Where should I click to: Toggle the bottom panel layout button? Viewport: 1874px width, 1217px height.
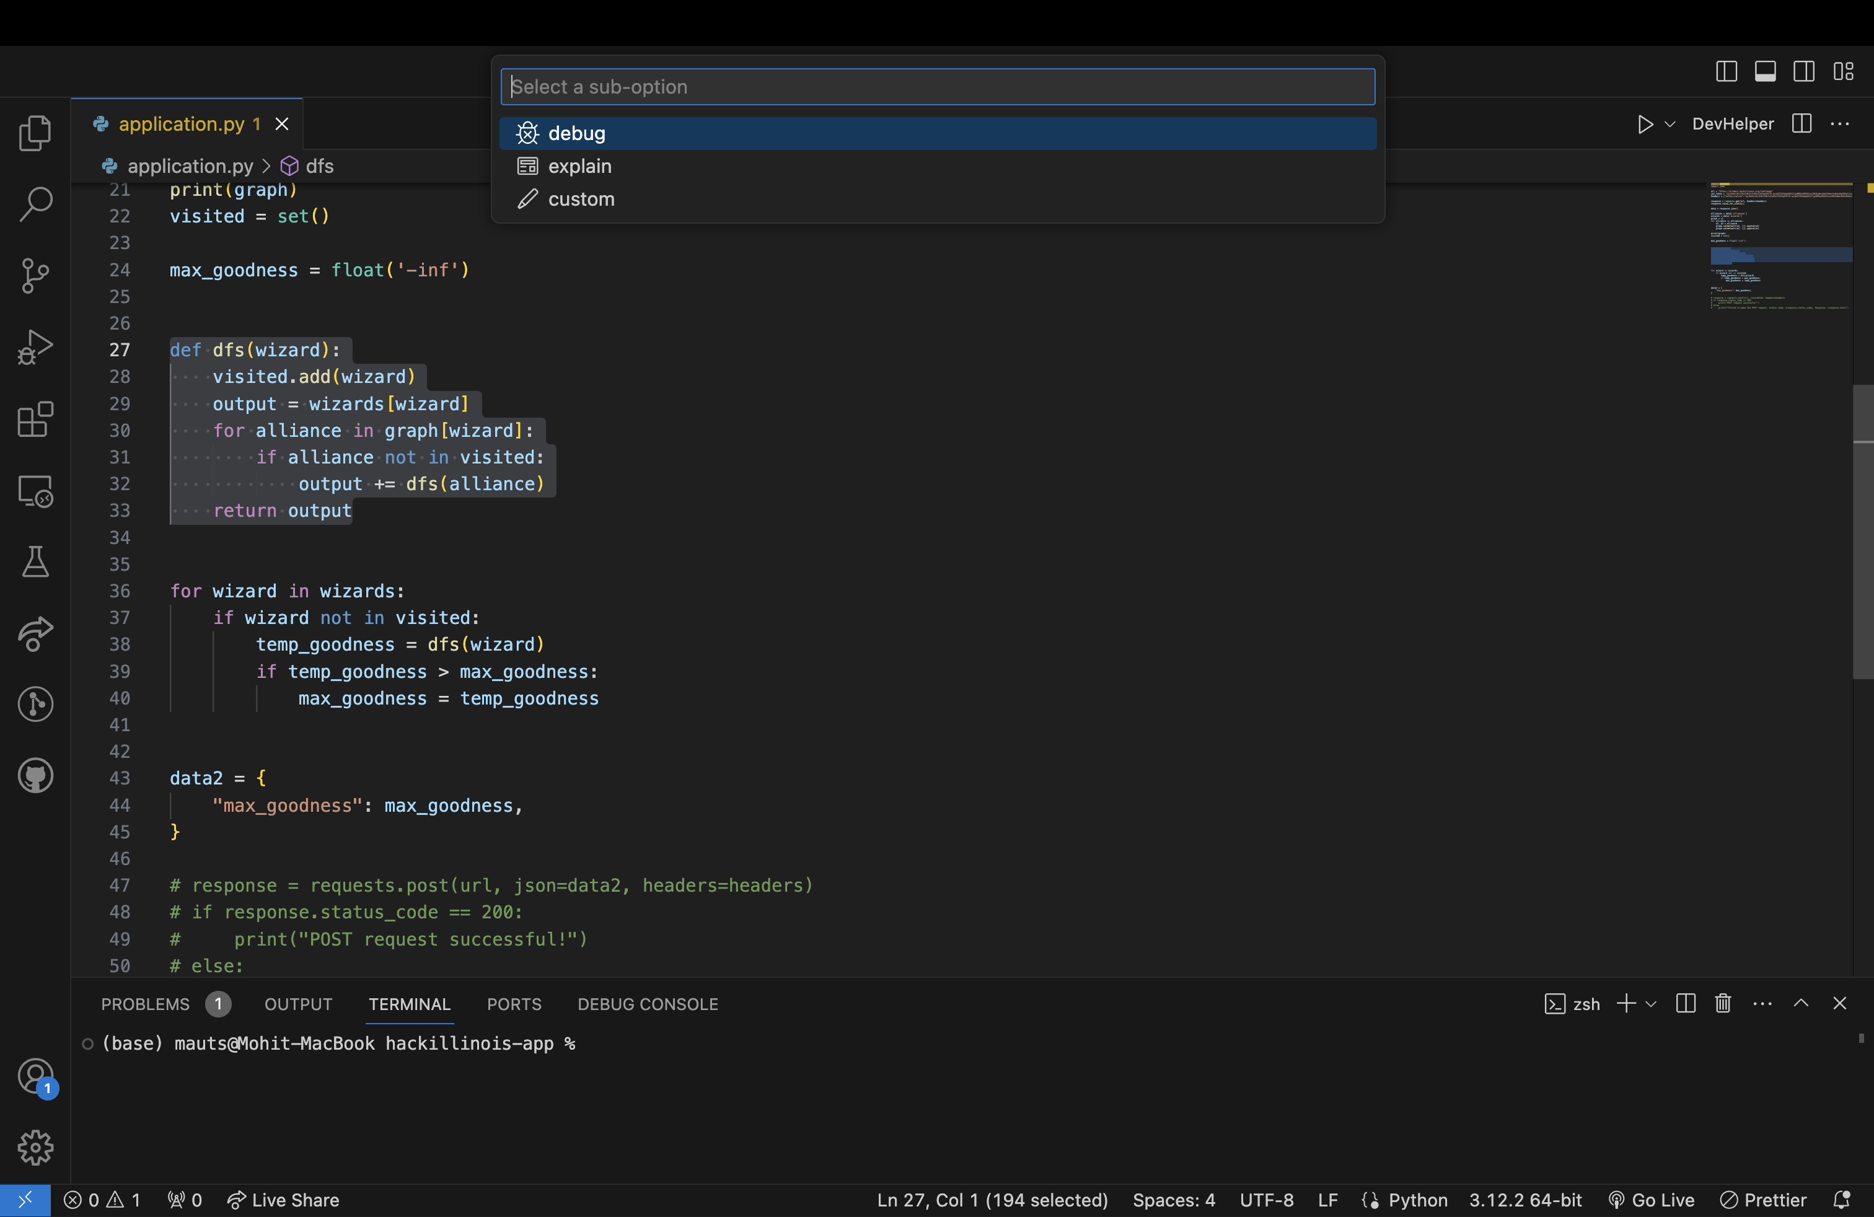[1764, 72]
